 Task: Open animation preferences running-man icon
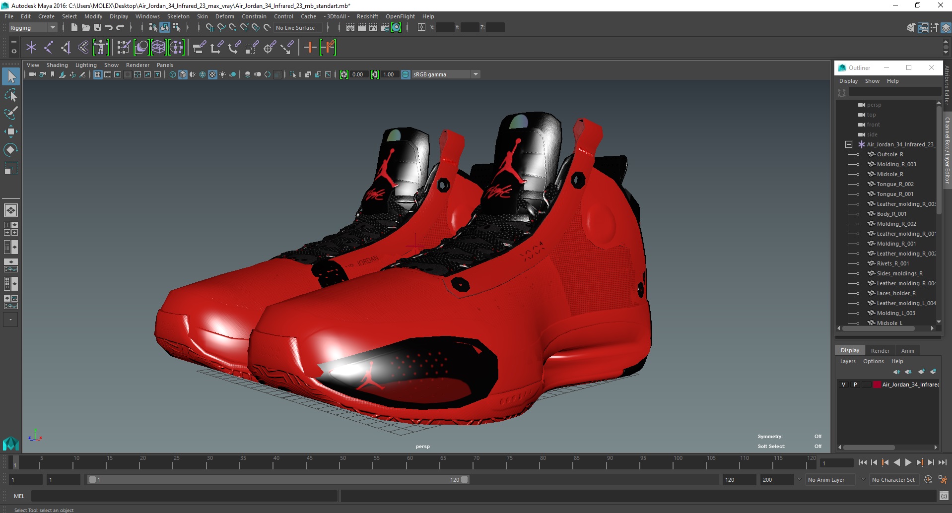tap(942, 480)
